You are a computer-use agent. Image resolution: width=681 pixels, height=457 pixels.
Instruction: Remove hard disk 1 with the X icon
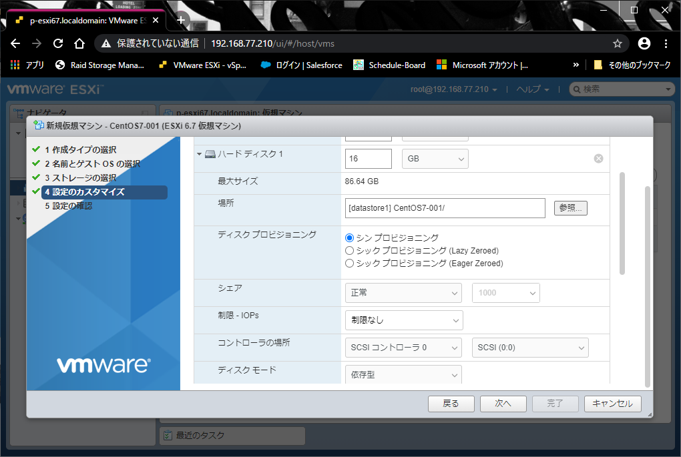(598, 158)
